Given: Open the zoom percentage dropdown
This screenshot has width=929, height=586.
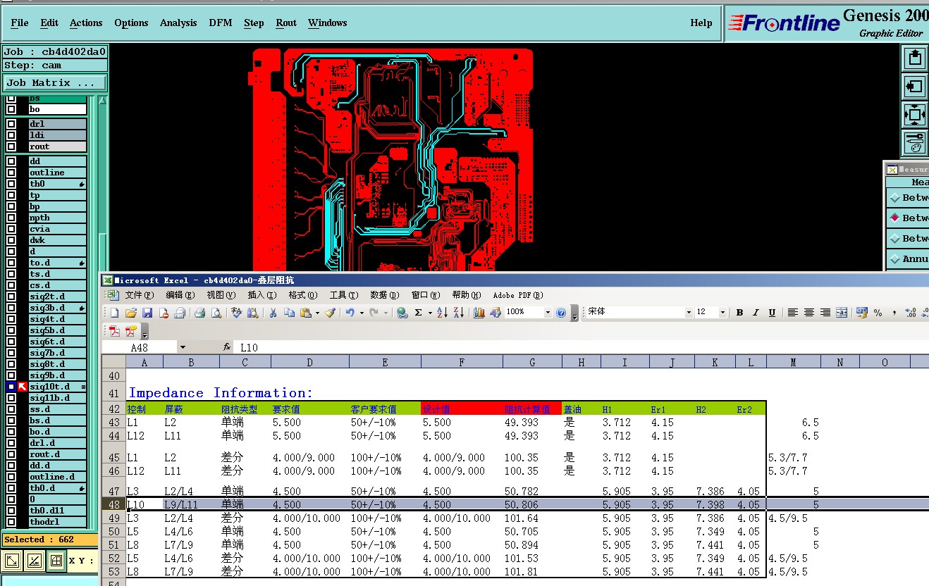Looking at the screenshot, I should 548,313.
